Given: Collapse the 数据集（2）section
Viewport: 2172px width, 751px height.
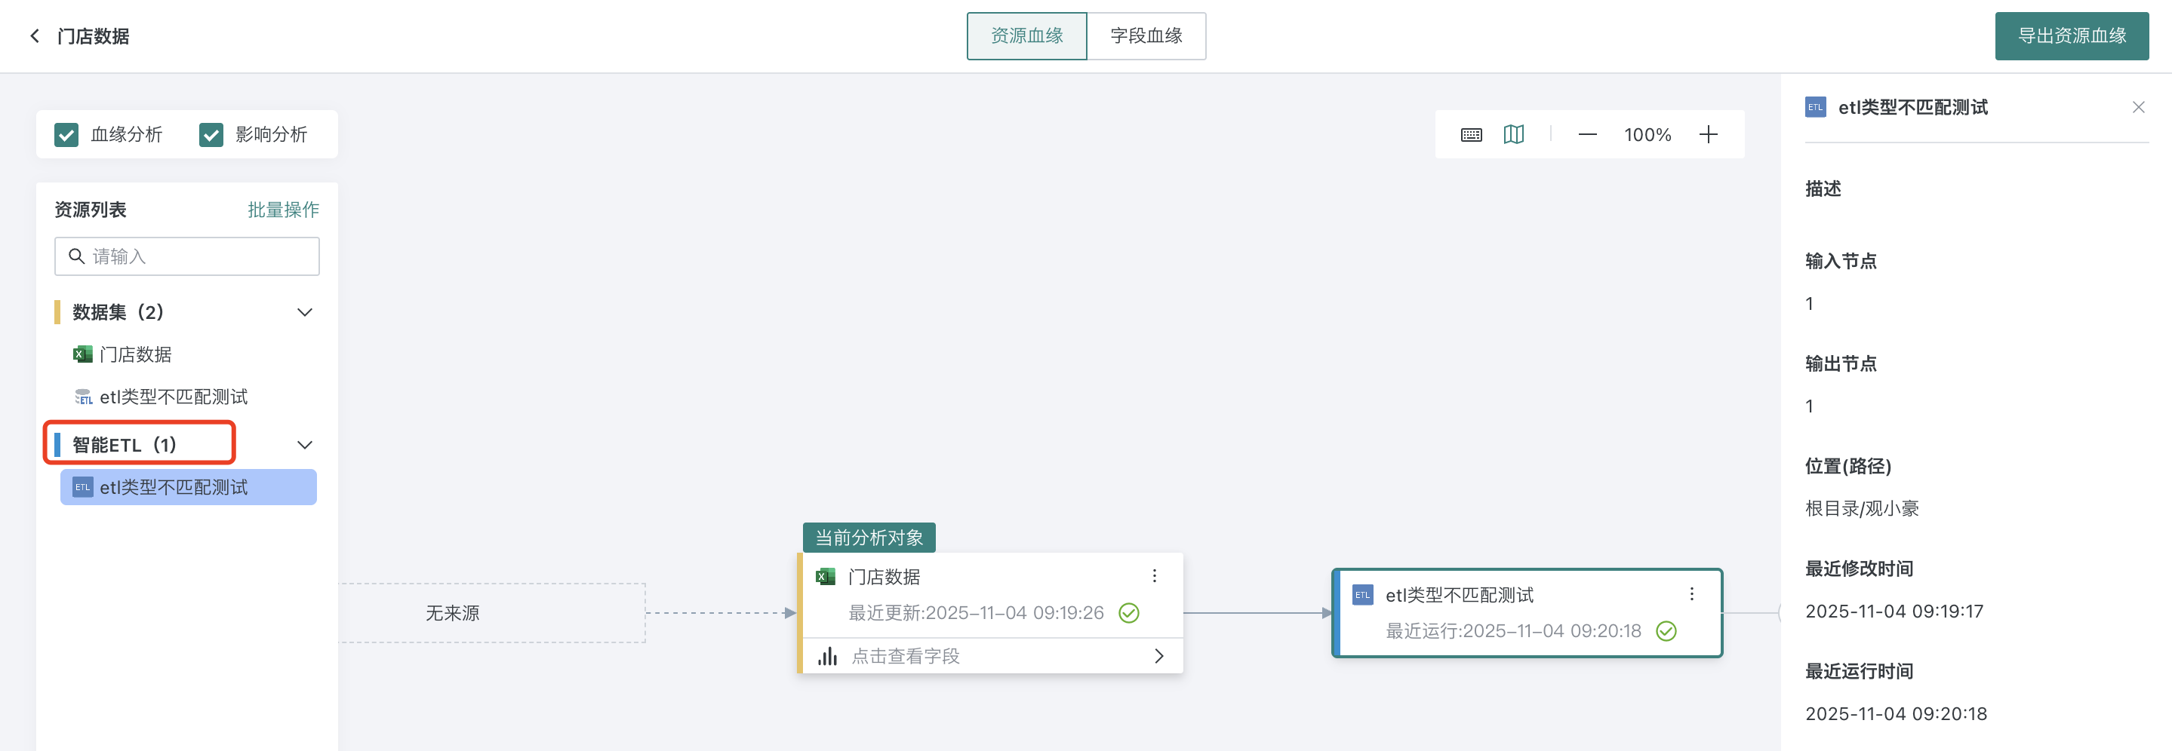Looking at the screenshot, I should [304, 312].
